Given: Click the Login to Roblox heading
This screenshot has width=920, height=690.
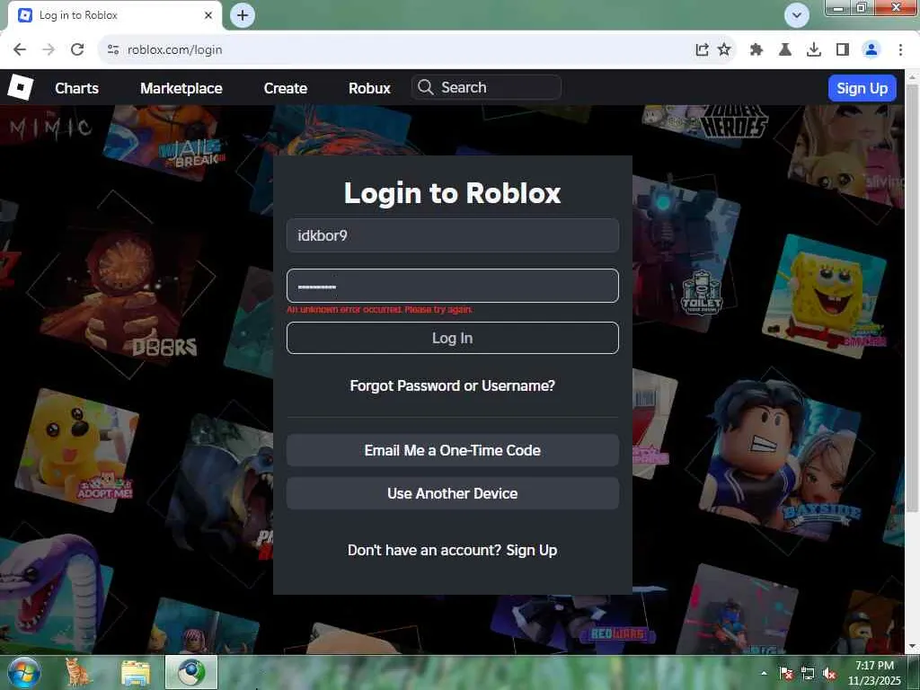Looking at the screenshot, I should (453, 193).
